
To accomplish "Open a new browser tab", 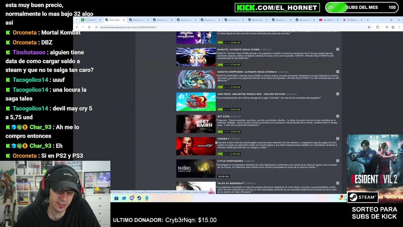I will pyautogui.click(x=367, y=20).
